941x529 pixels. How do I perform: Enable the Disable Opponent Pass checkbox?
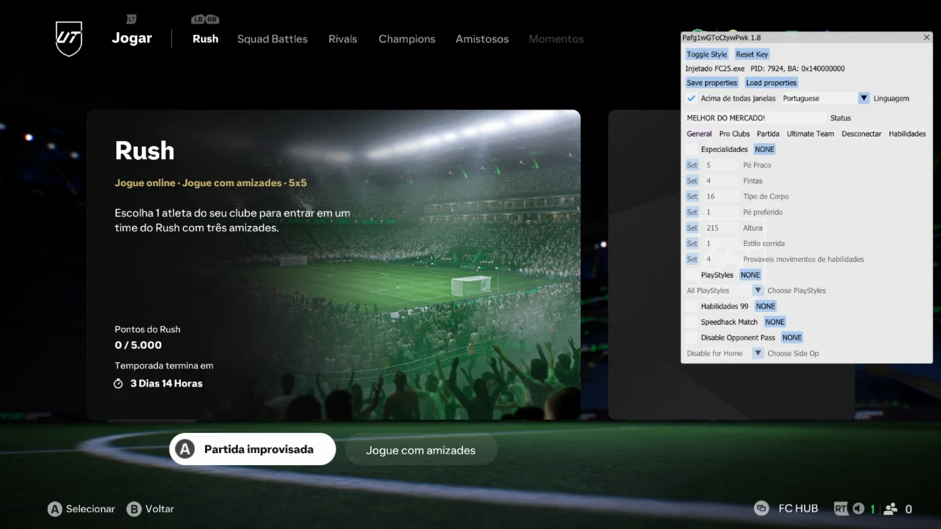coord(691,337)
